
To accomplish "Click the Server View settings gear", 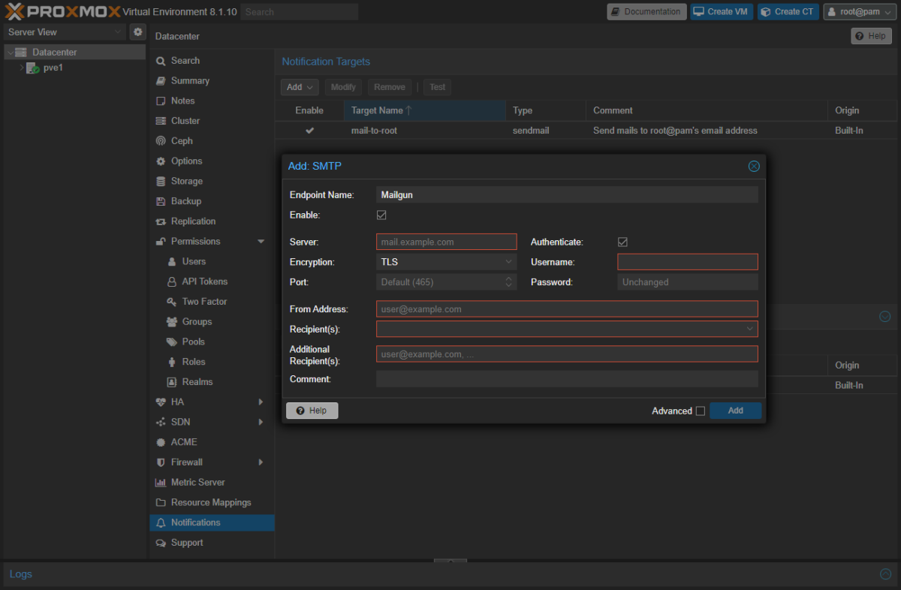I will pyautogui.click(x=137, y=32).
